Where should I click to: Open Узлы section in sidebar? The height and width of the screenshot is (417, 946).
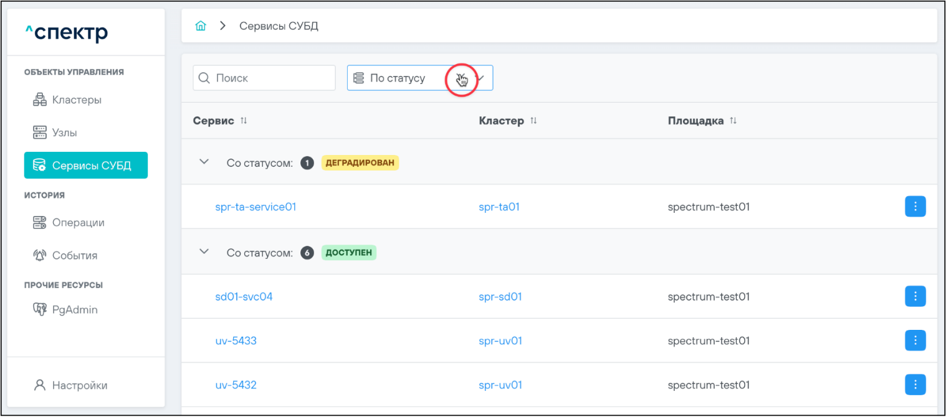click(x=64, y=133)
